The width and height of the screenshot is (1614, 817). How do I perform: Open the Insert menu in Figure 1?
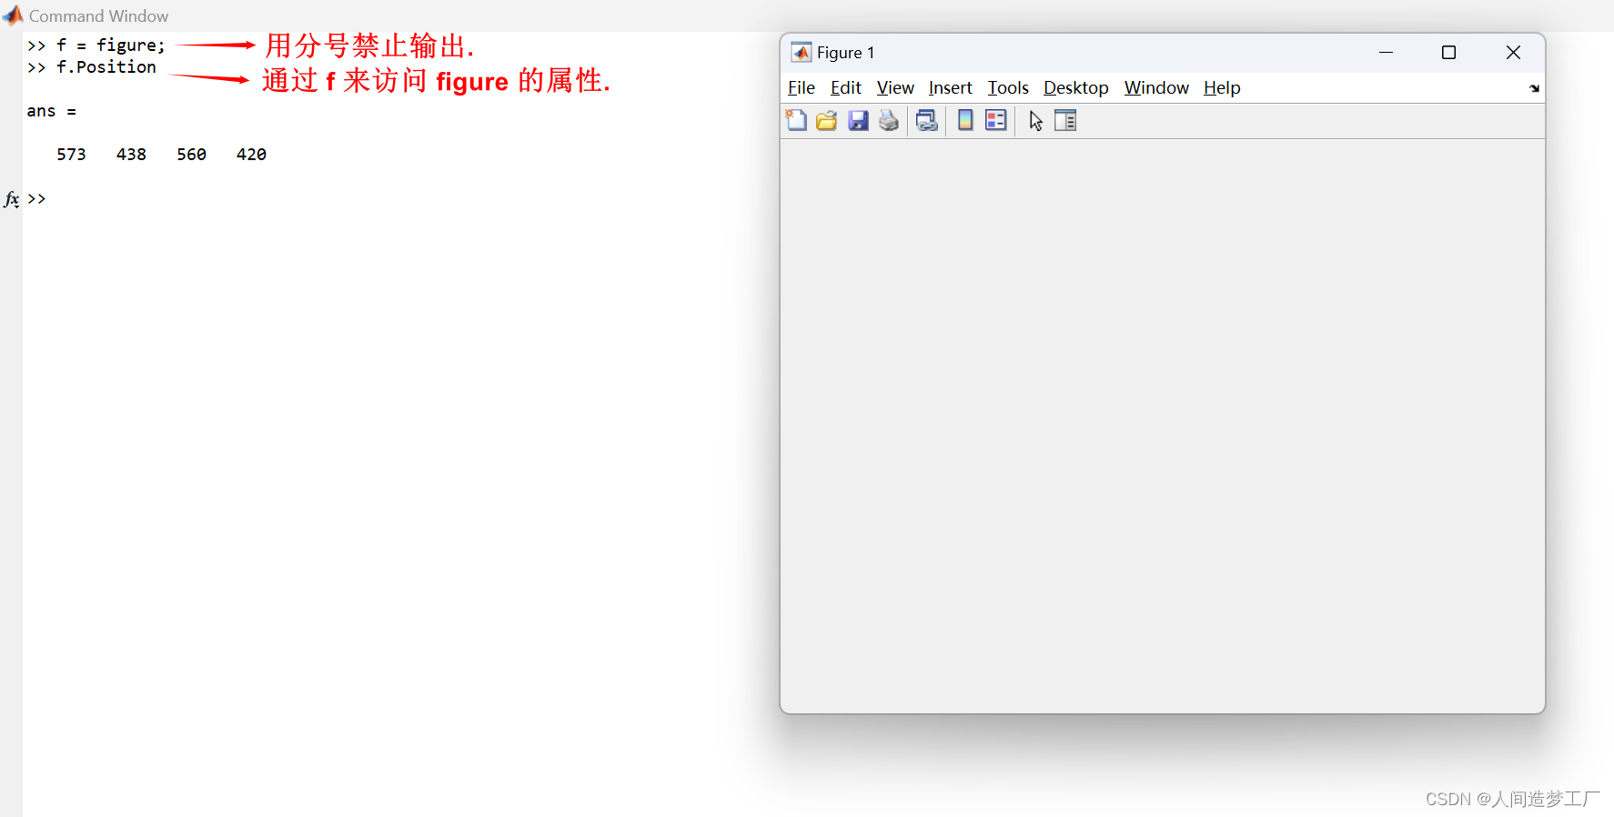click(950, 88)
